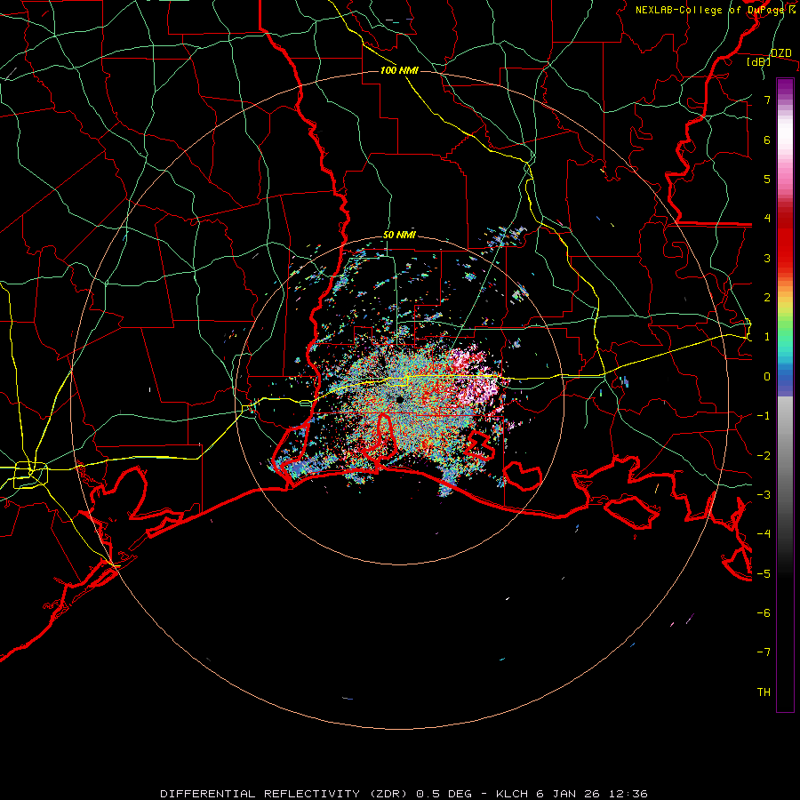Click the 0 value on color scale
The height and width of the screenshot is (800, 800).
click(767, 377)
